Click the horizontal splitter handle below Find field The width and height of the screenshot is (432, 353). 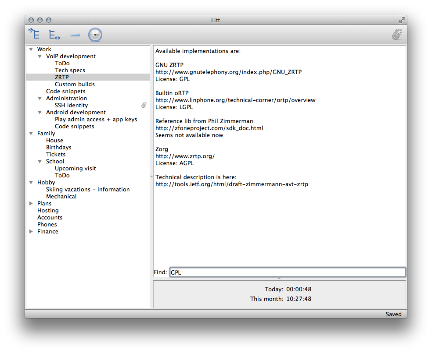coord(279,279)
